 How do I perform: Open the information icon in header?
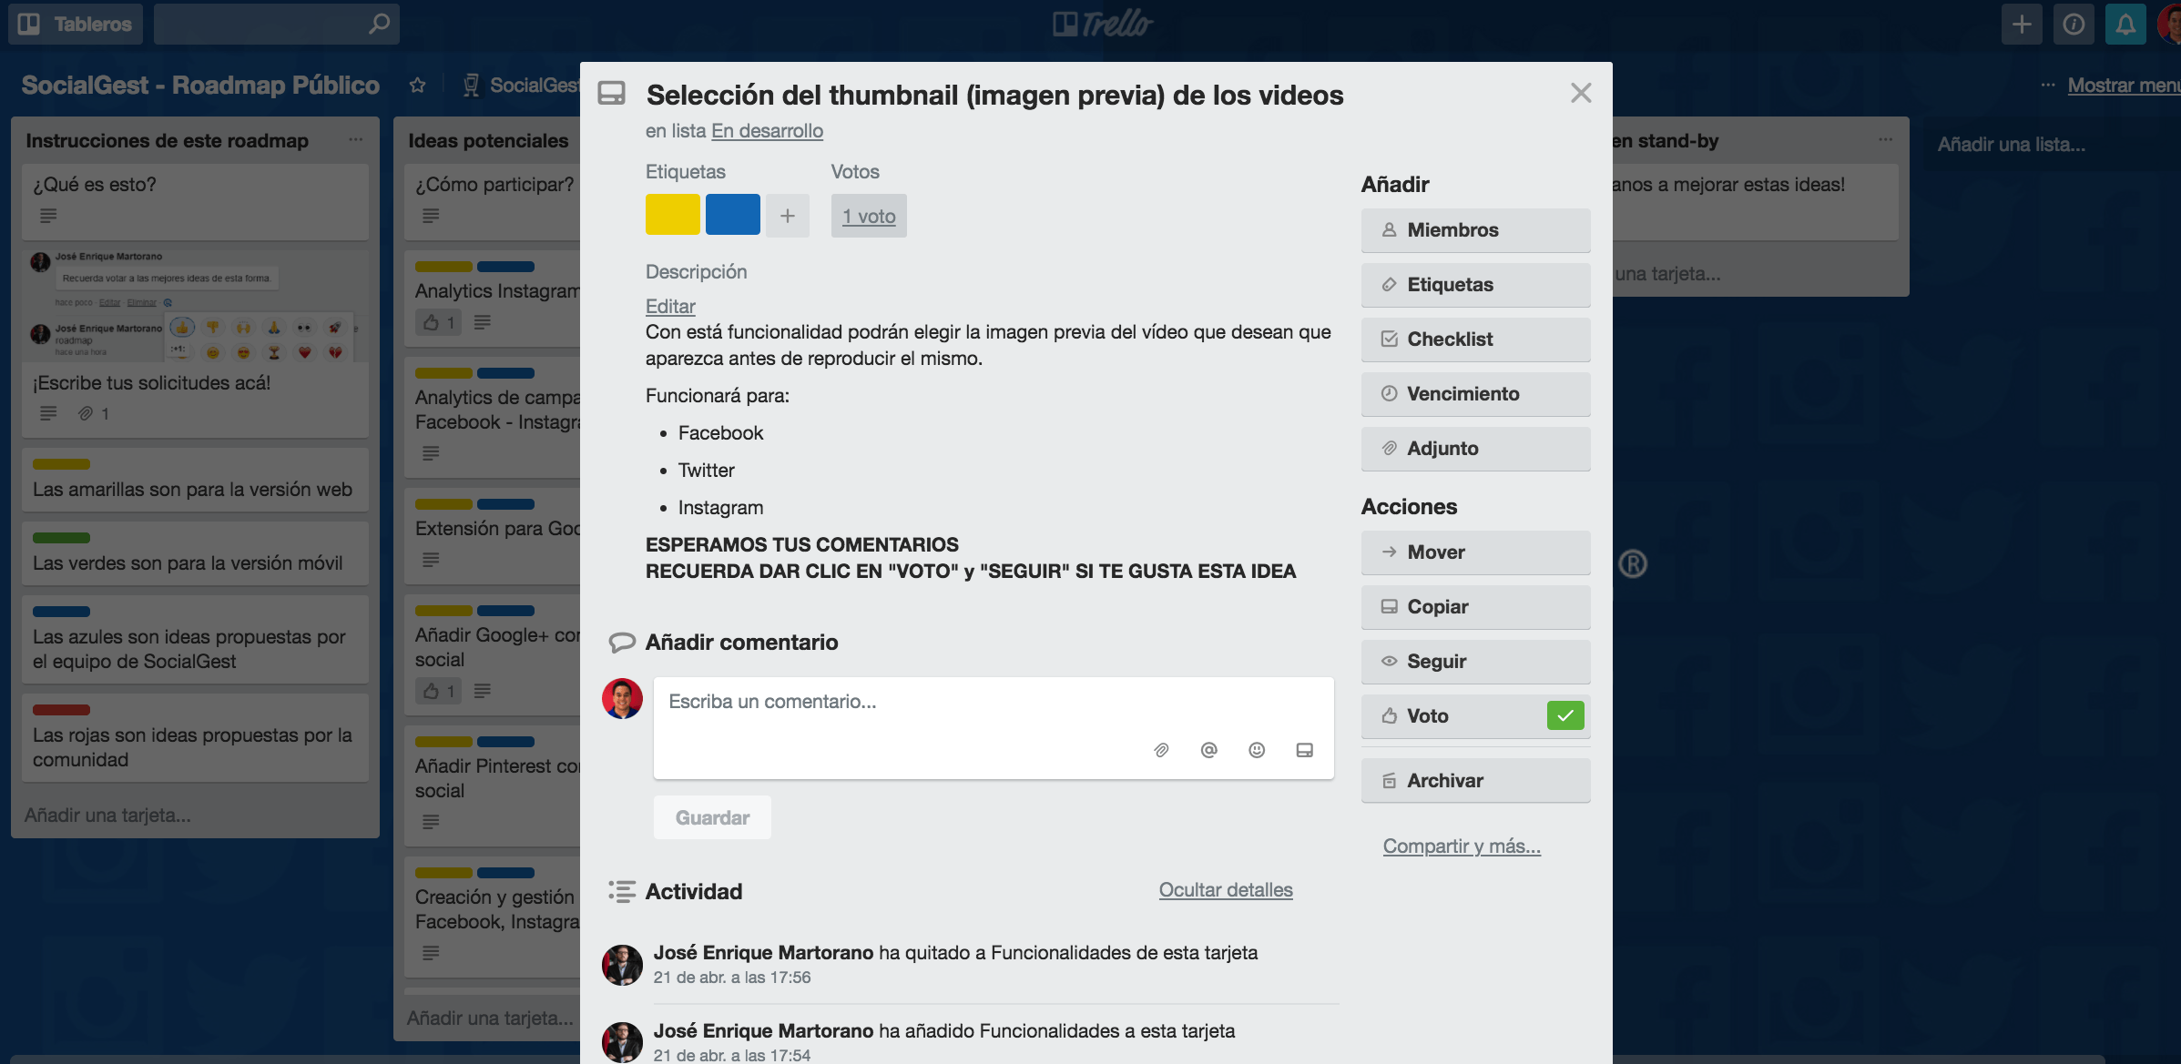point(2073,24)
